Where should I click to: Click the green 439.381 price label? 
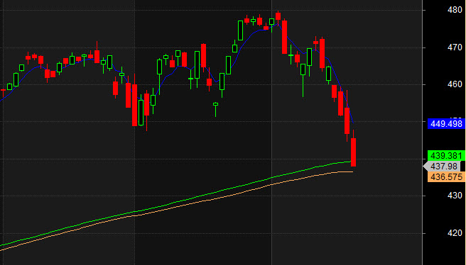click(446, 156)
